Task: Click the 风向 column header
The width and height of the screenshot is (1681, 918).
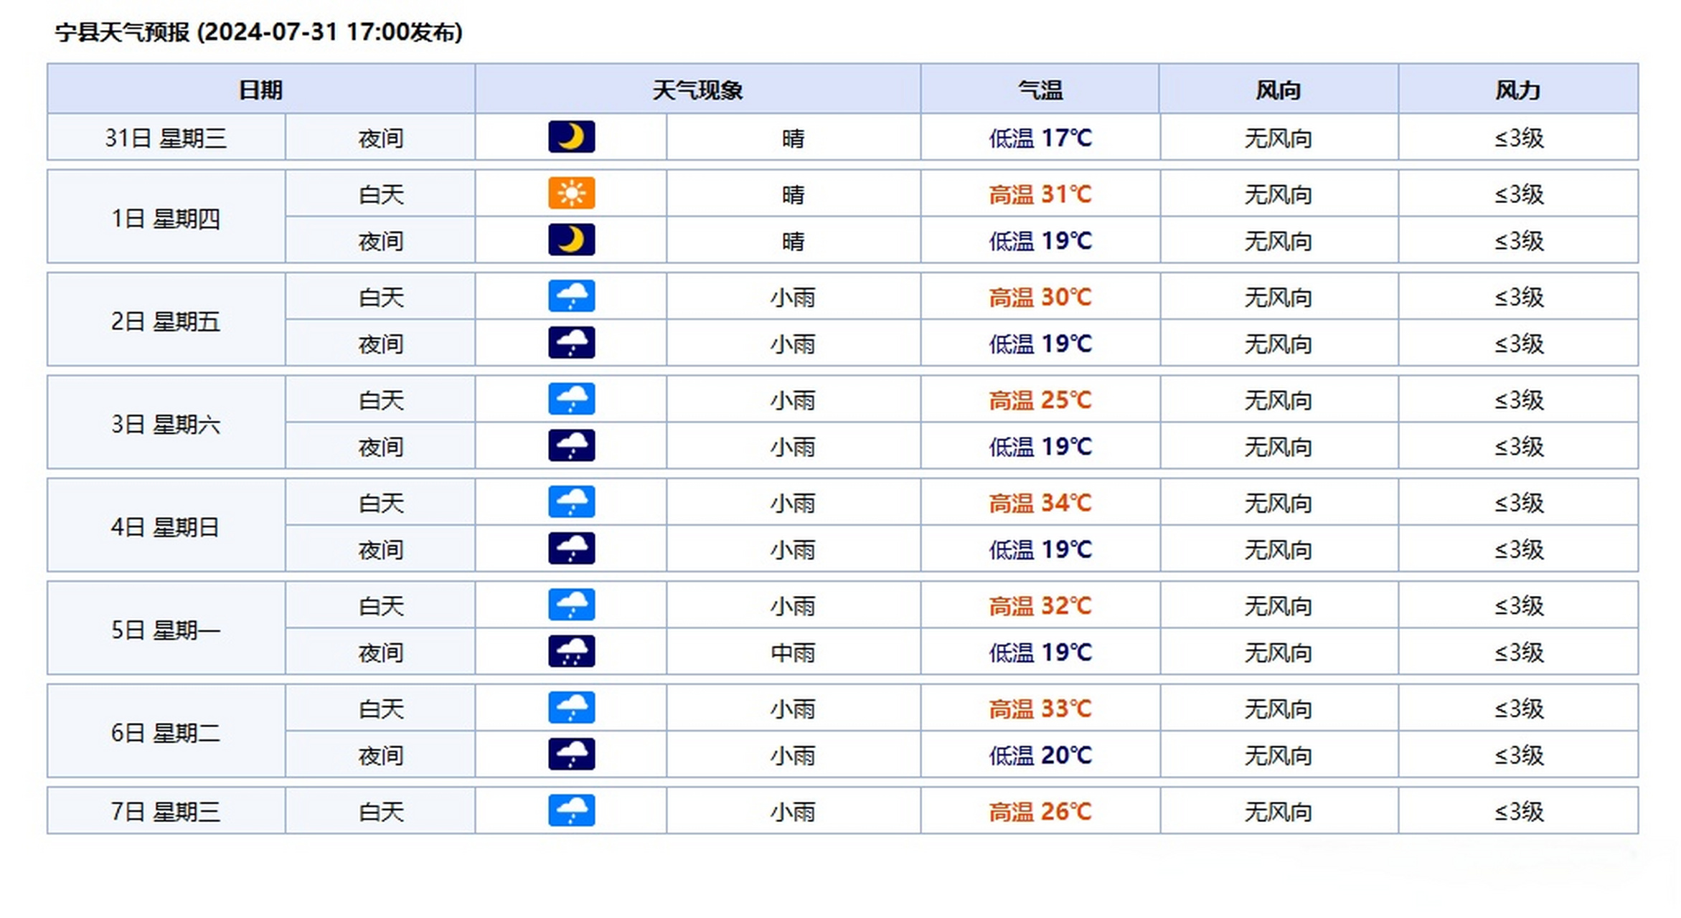Action: click(1278, 90)
